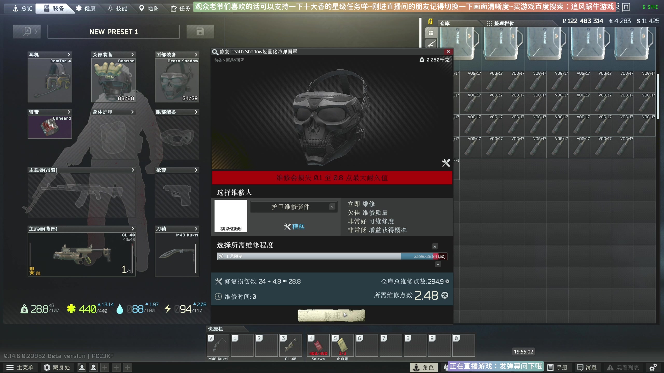
Task: Select the Bastion helmet item
Action: point(113,80)
